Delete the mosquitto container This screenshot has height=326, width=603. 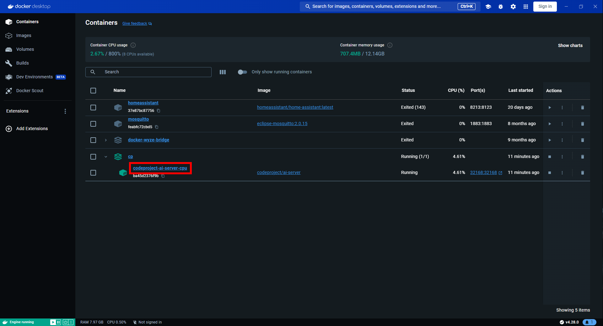point(583,124)
